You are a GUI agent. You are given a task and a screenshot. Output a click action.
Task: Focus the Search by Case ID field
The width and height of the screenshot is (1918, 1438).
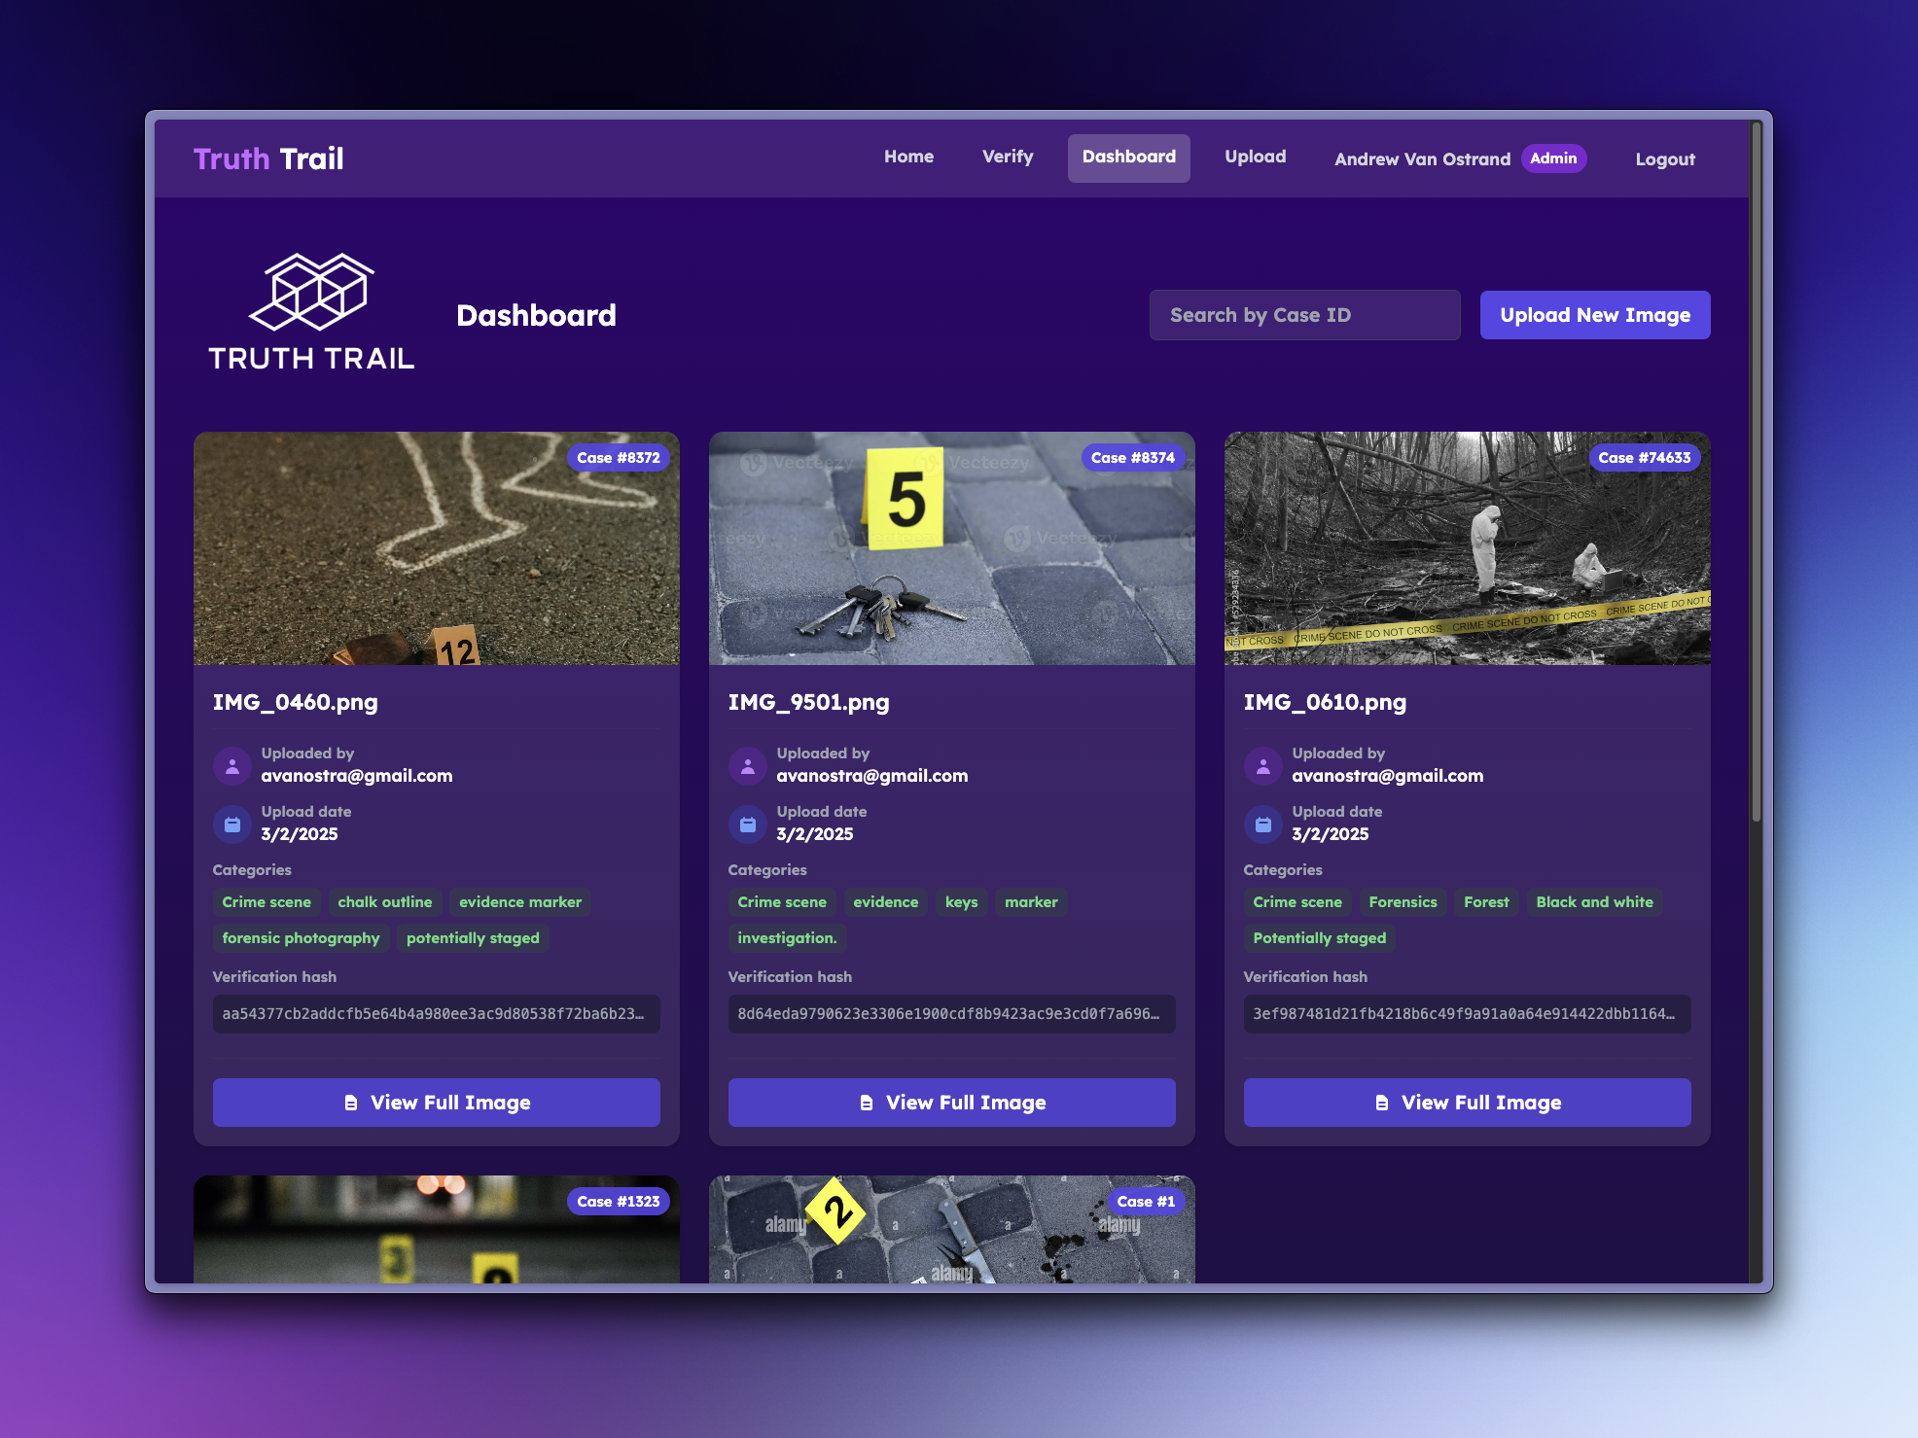[1304, 315]
